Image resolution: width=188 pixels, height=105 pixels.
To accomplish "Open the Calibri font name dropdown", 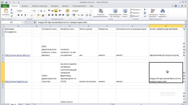I will coord(32,11).
